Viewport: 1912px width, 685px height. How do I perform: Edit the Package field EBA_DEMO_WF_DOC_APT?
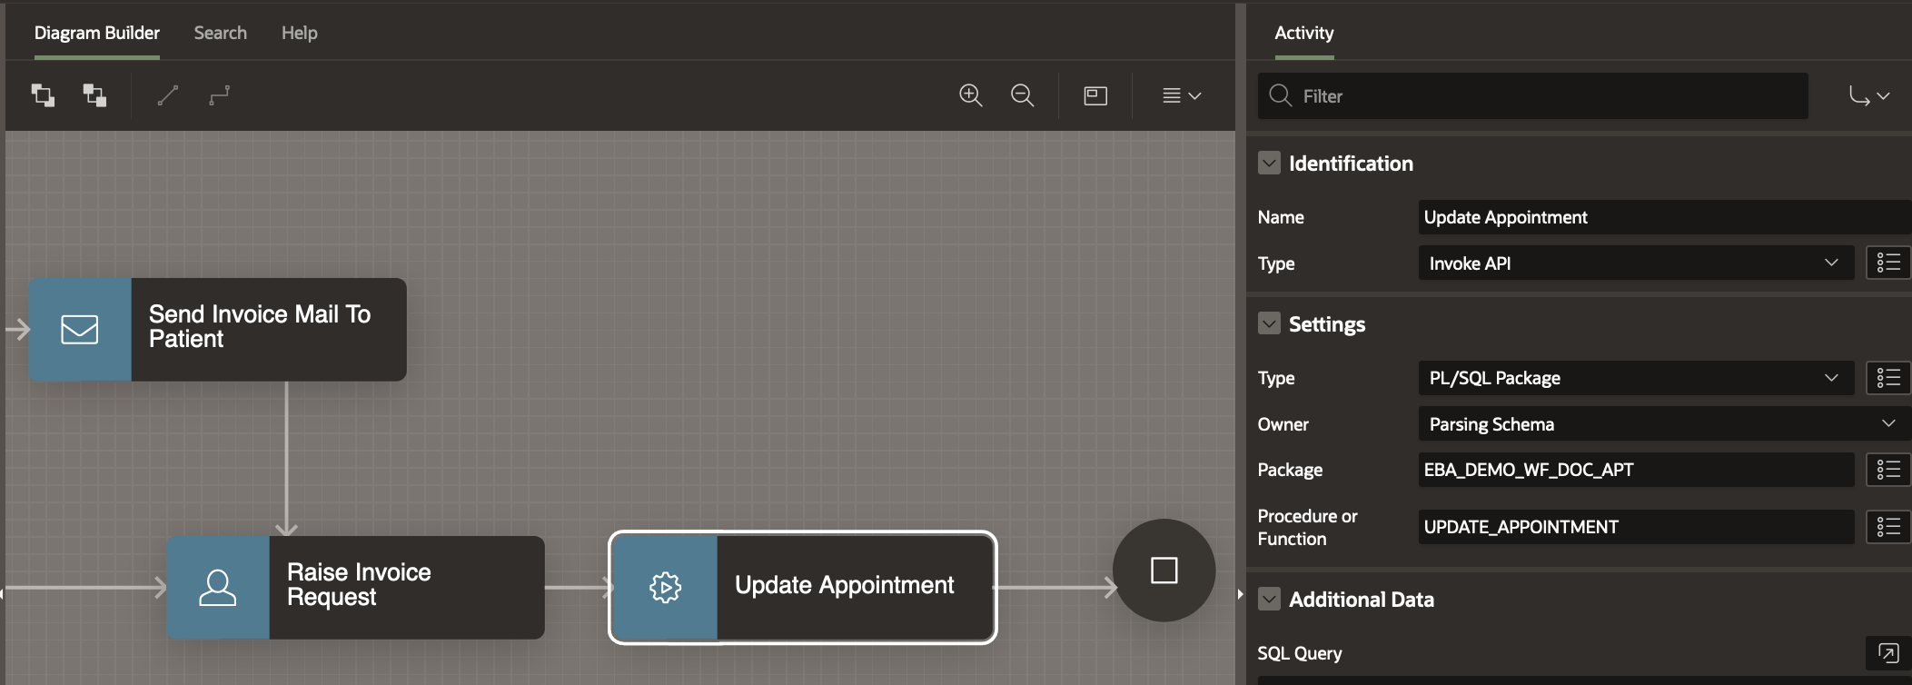pos(1636,470)
